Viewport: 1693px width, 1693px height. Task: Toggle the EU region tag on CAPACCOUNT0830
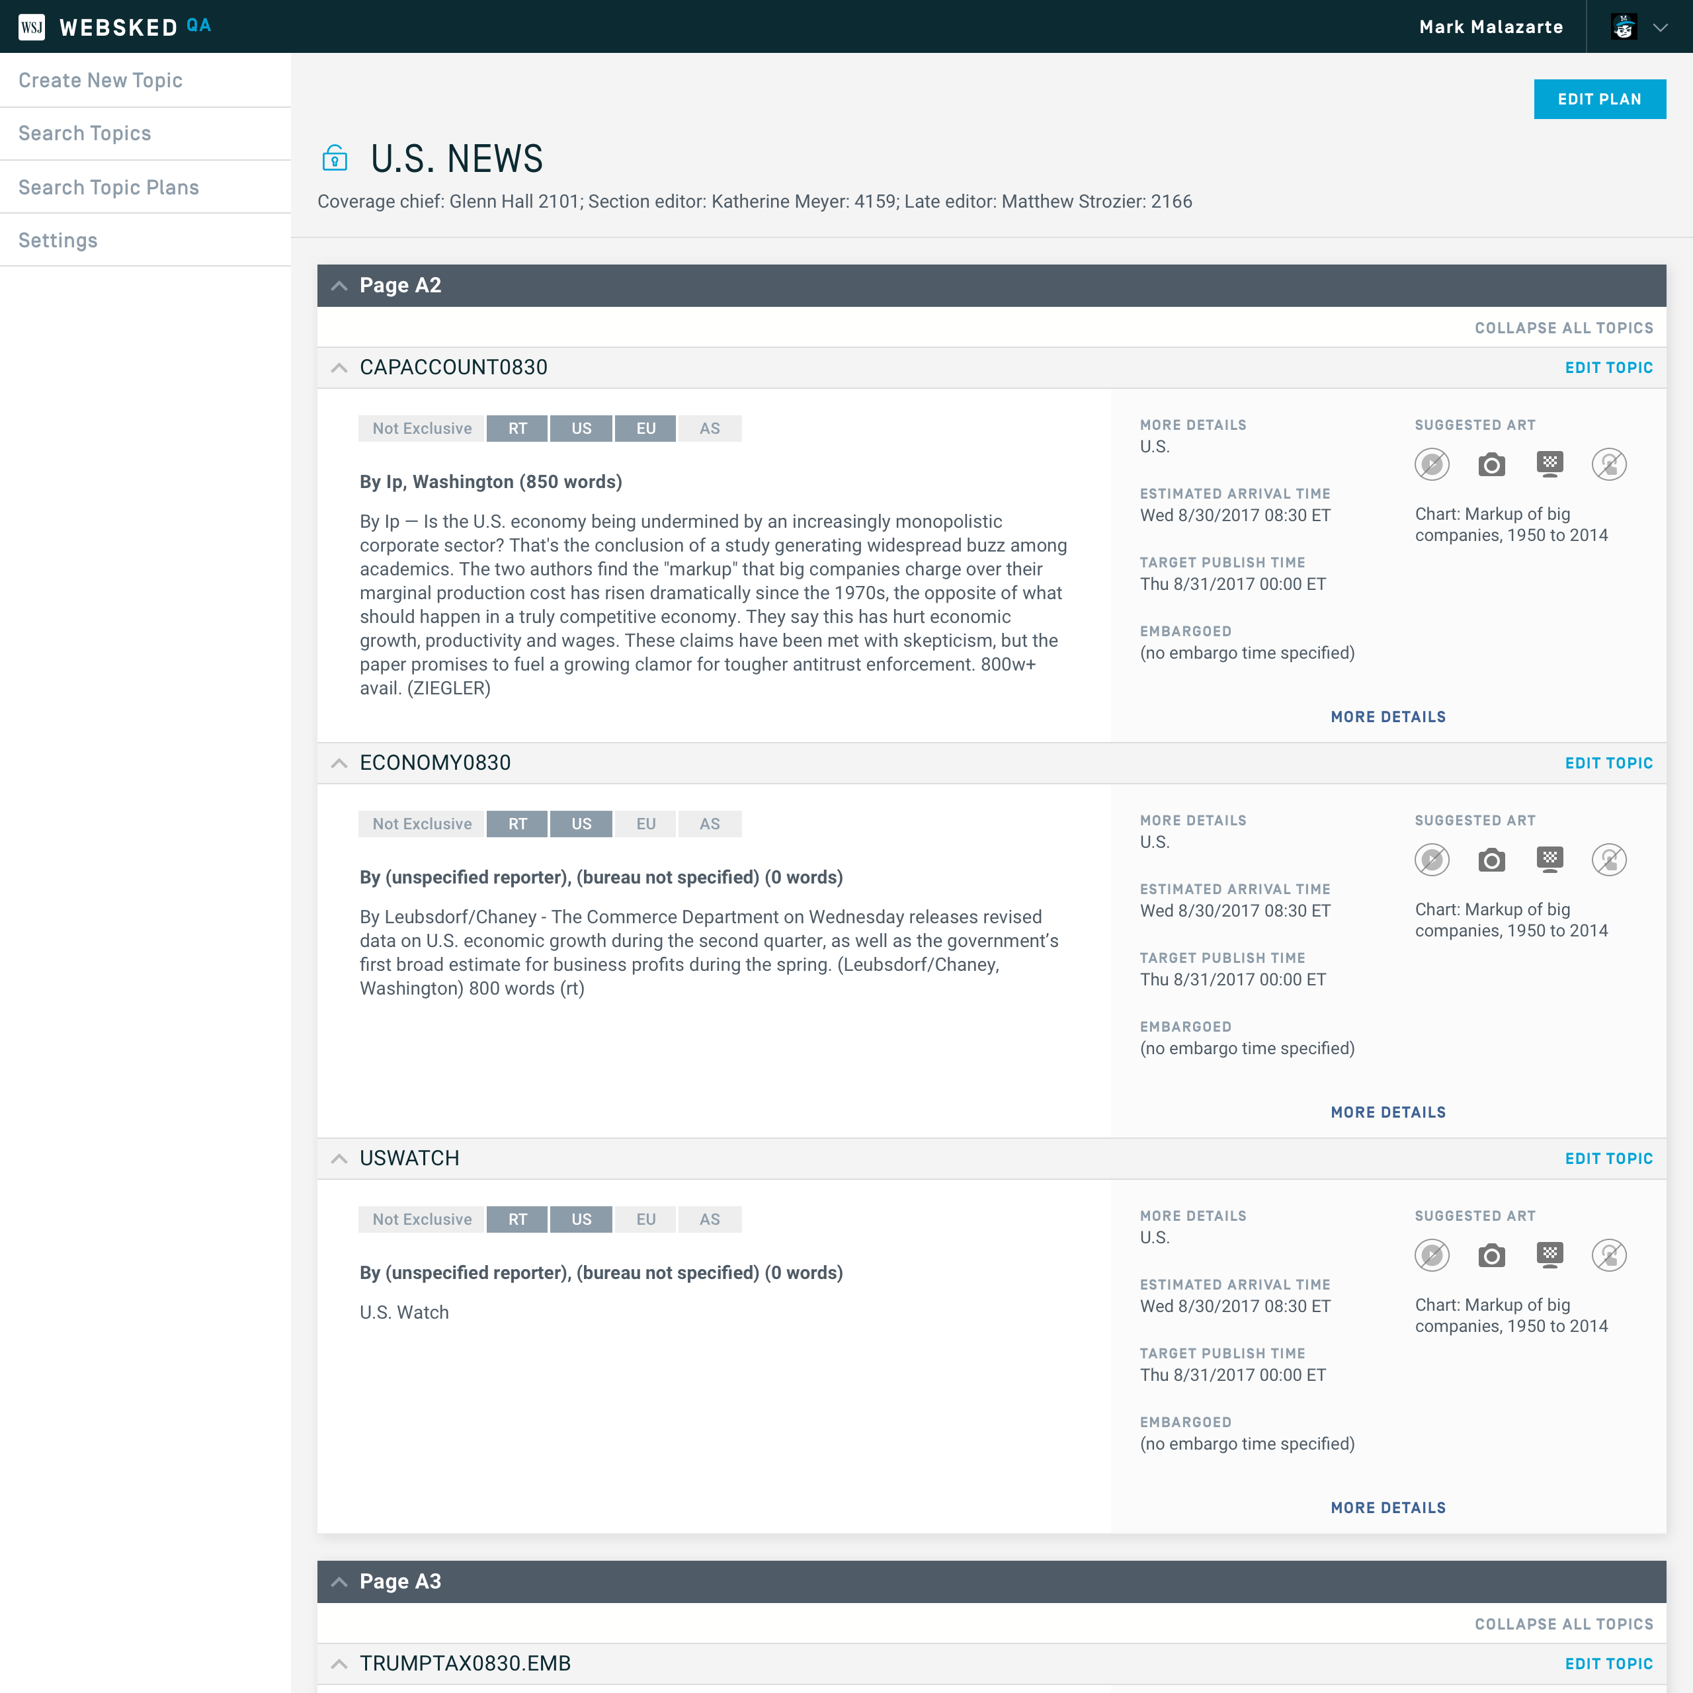645,429
